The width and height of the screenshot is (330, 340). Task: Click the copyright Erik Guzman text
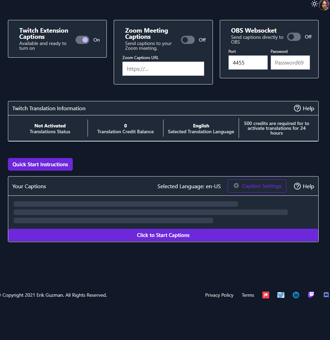(x=54, y=295)
